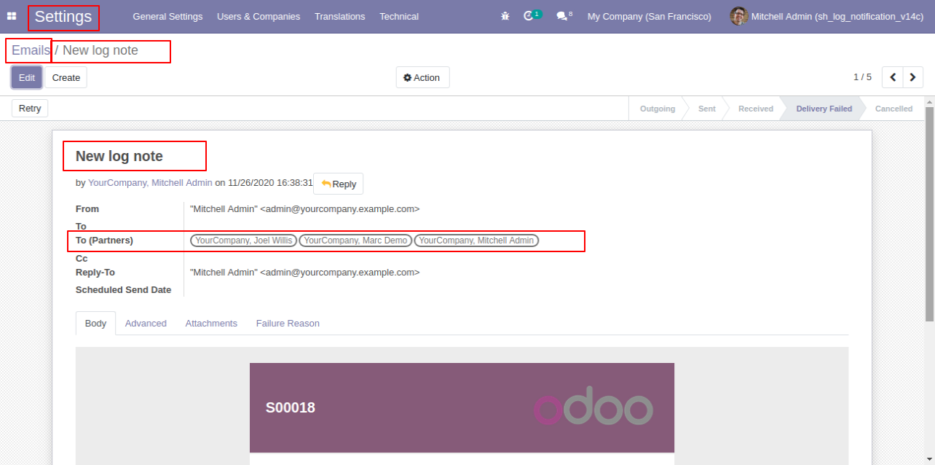Image resolution: width=935 pixels, height=465 pixels.
Task: Click the bug debug tools icon
Action: pyautogui.click(x=505, y=16)
